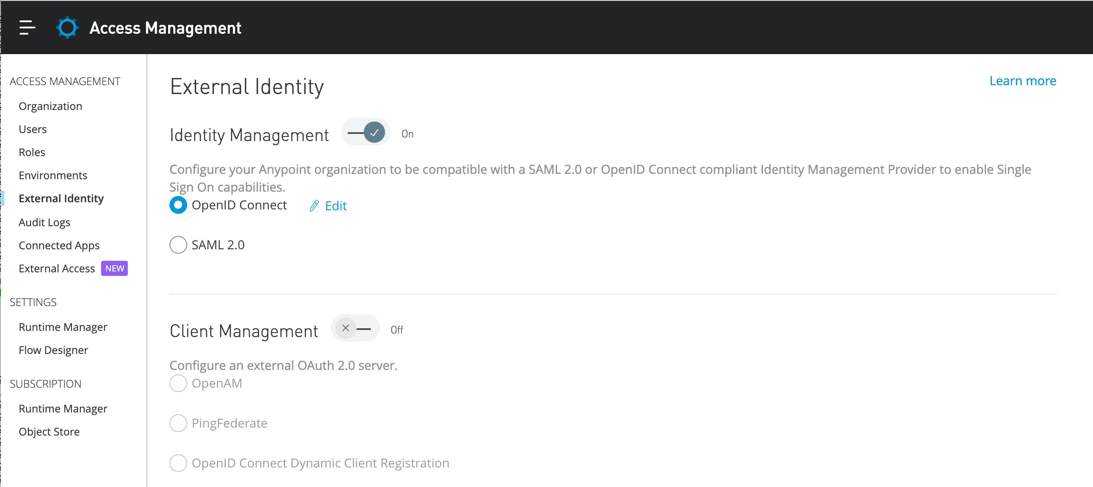Open the Organization page
Viewport: 1093px width, 487px height.
(50, 106)
